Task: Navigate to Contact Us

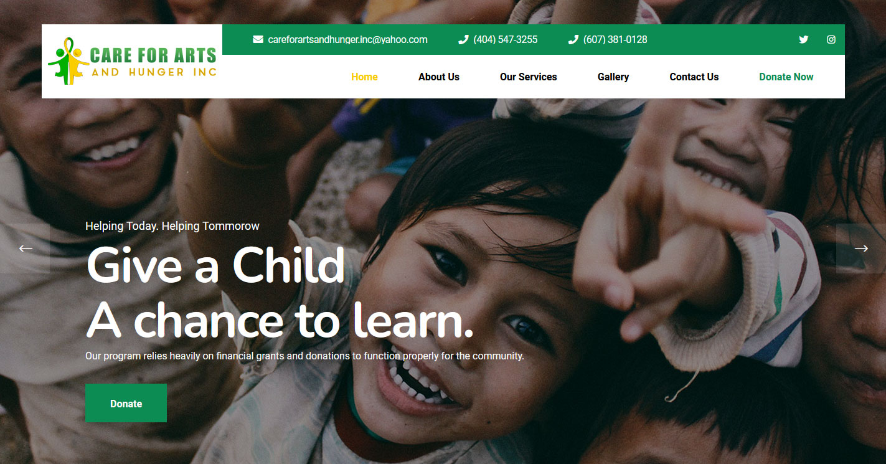Action: click(x=694, y=77)
